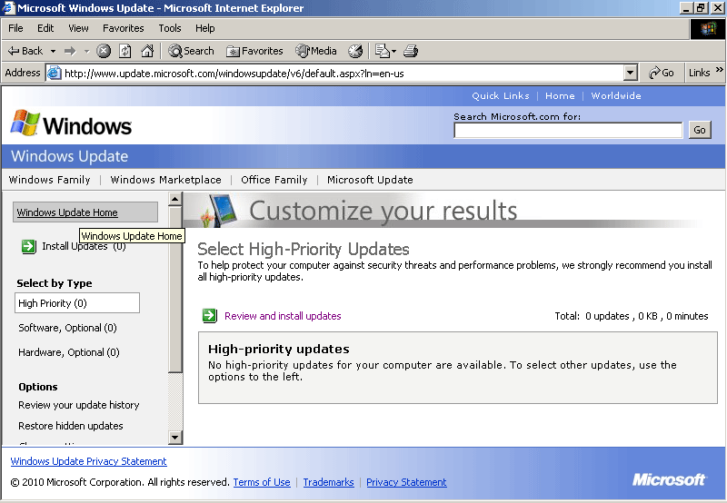This screenshot has width=727, height=503.
Task: Open Windows Update Privacy Statement
Action: (88, 461)
